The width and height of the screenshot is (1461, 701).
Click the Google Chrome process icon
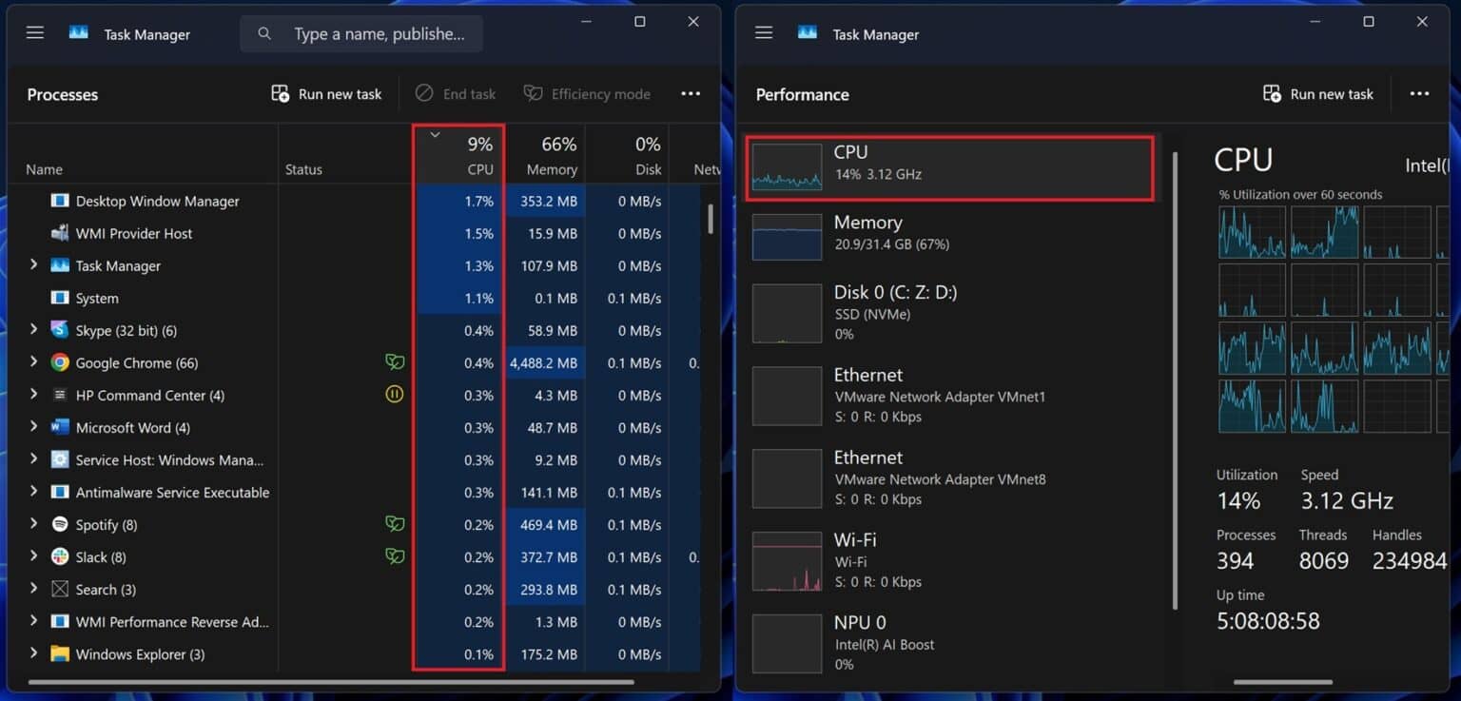tap(60, 362)
